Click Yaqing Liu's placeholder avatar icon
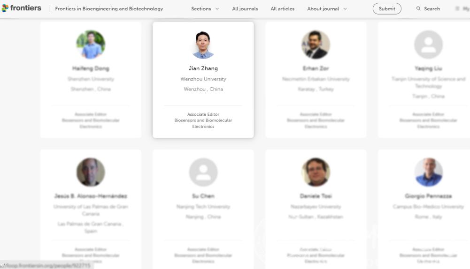Screen dimensions: 470x269 [x=428, y=45]
